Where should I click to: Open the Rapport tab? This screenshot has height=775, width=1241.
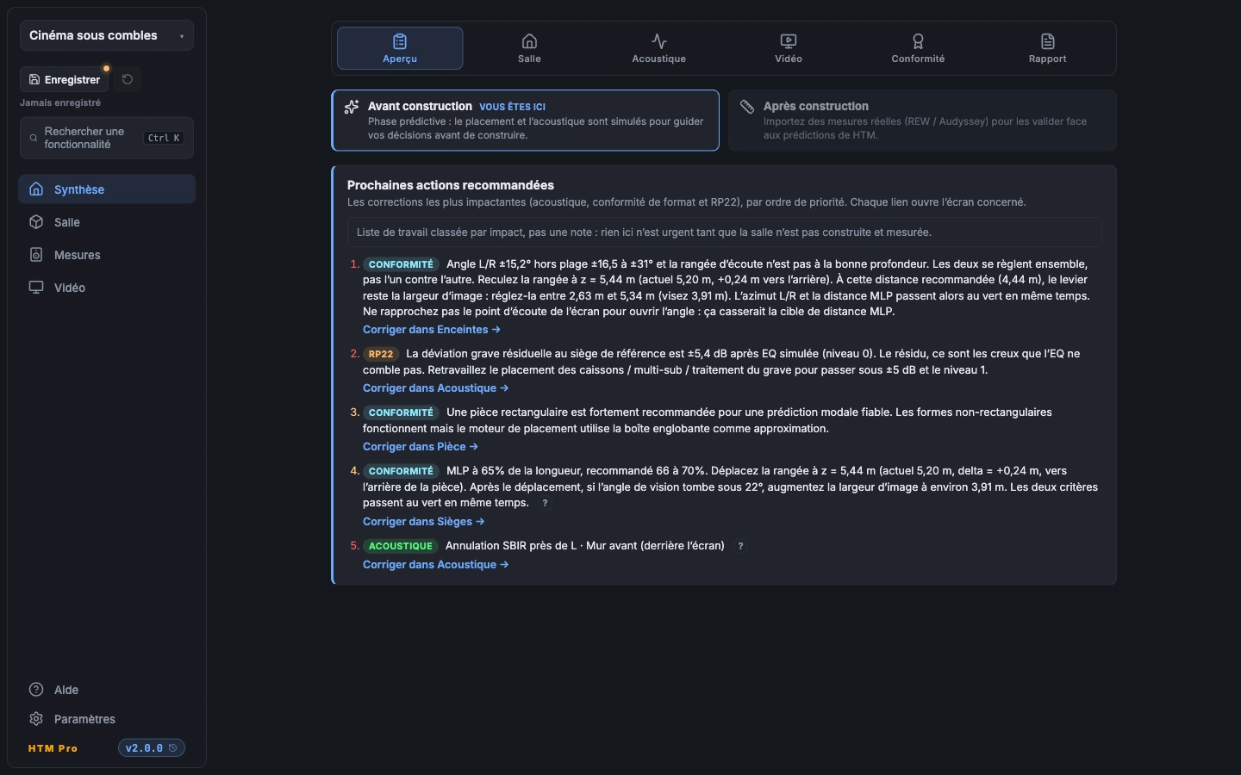(x=1047, y=48)
